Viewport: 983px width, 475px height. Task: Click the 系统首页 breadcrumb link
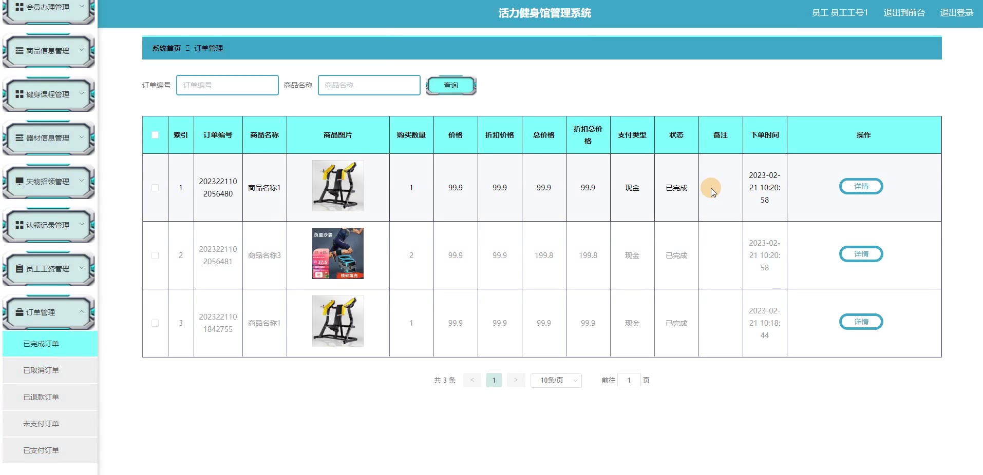166,48
